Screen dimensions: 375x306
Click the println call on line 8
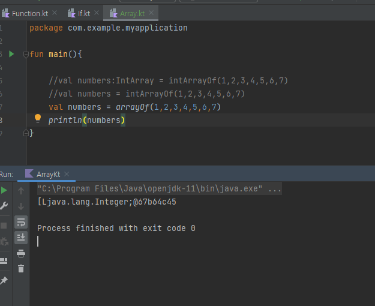click(x=65, y=120)
